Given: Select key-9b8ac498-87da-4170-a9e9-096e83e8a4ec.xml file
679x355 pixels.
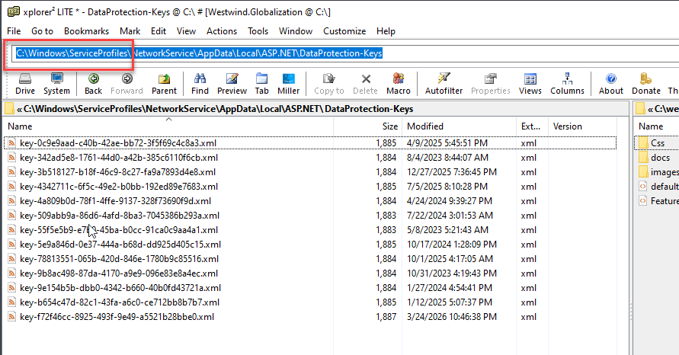Looking at the screenshot, I should coord(119,273).
